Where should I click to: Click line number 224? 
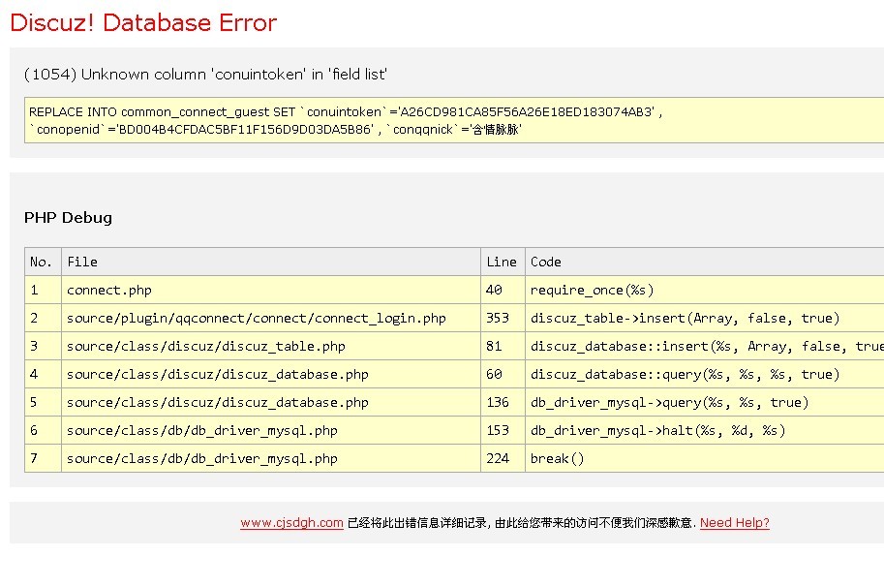tap(503, 458)
